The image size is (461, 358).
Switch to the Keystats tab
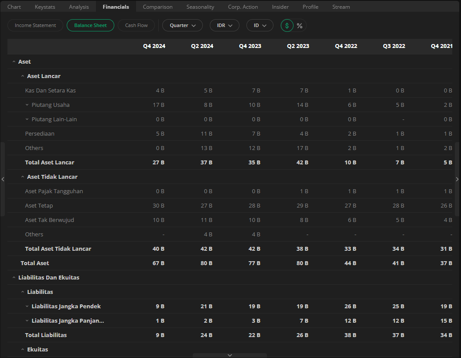45,7
